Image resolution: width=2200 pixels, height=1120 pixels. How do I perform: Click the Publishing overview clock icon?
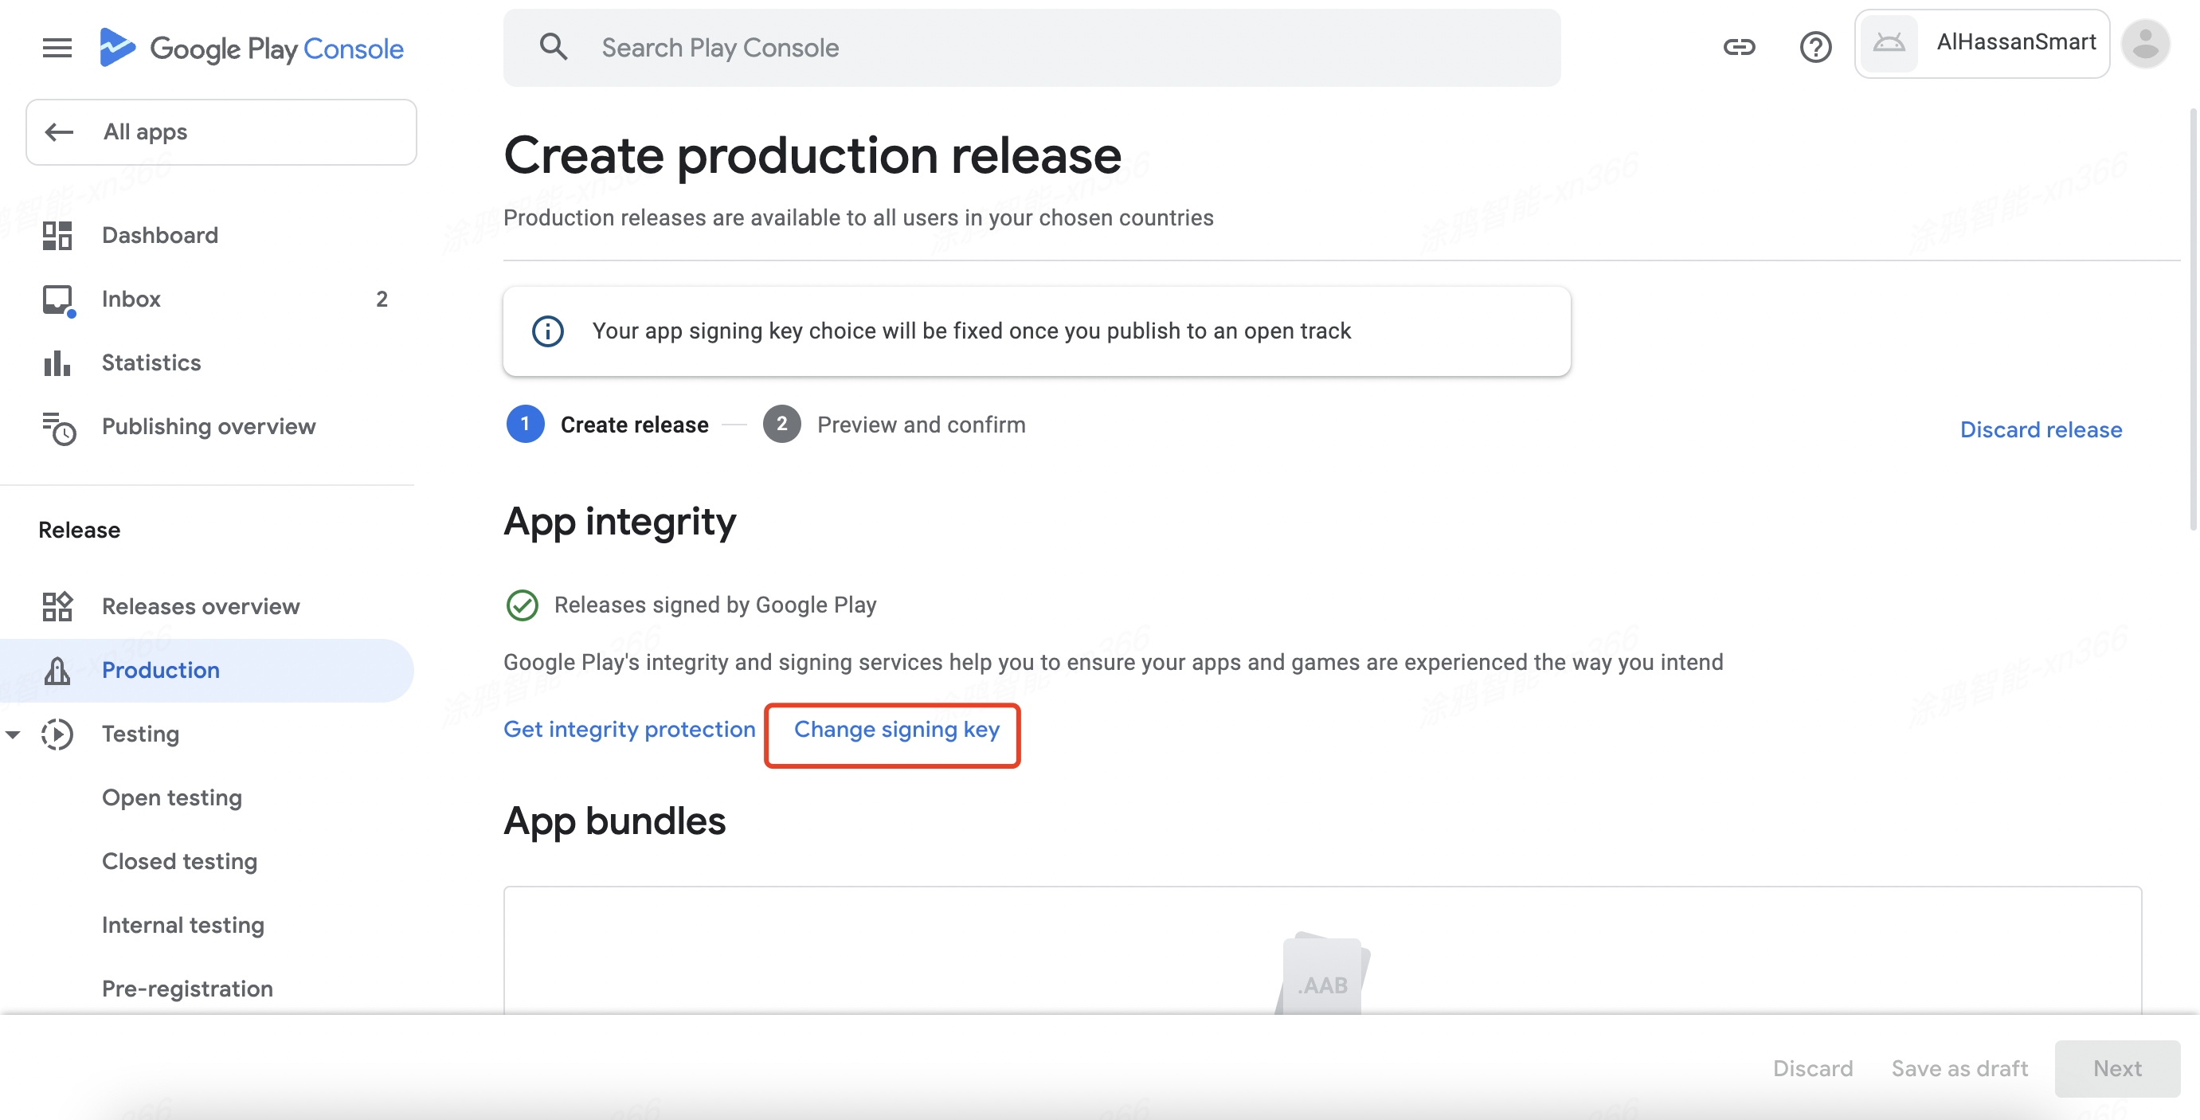click(x=58, y=427)
